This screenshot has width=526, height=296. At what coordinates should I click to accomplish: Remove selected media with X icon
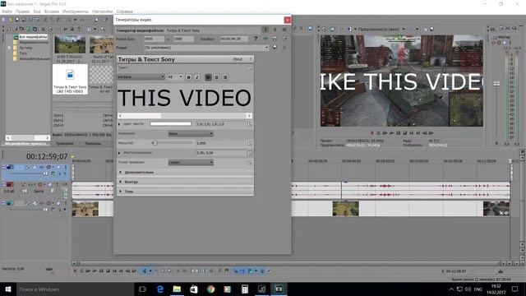pyautogui.click(x=44, y=30)
